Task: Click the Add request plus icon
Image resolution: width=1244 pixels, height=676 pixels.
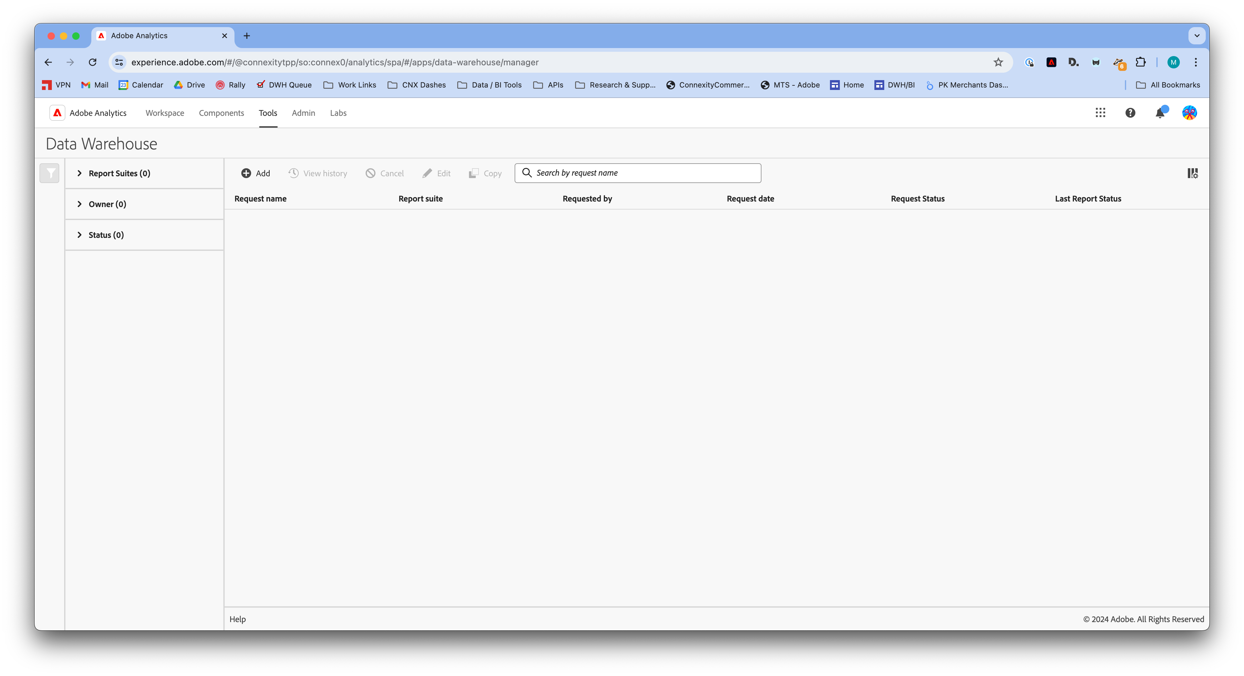Action: (246, 173)
